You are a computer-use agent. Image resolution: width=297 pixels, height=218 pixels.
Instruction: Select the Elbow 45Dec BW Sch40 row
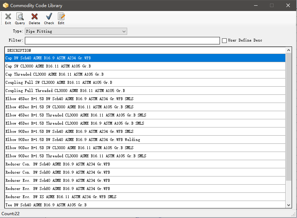pos(107,99)
